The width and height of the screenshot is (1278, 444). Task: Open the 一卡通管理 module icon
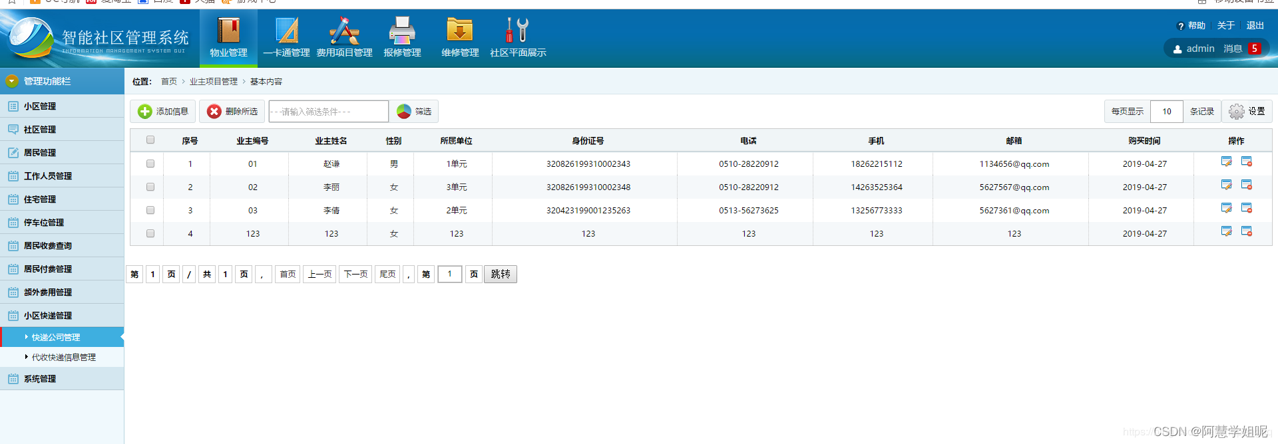[x=286, y=31]
